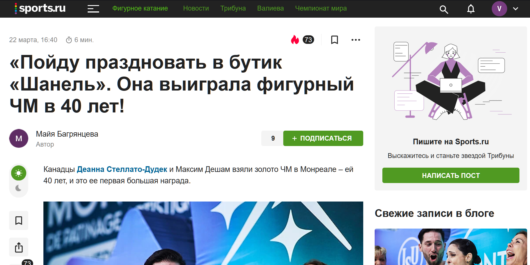Viewport: 530px width, 265px height.
Task: Save the article via the sidebar bookmark
Action: (19, 220)
